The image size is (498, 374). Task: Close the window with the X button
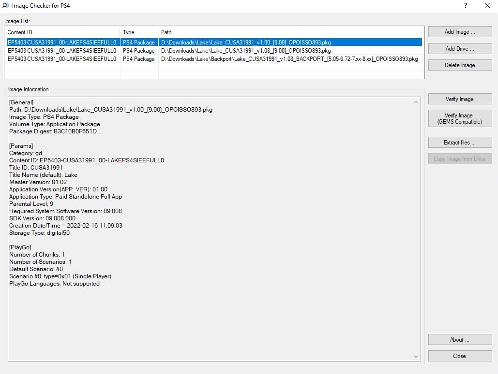[x=487, y=5]
